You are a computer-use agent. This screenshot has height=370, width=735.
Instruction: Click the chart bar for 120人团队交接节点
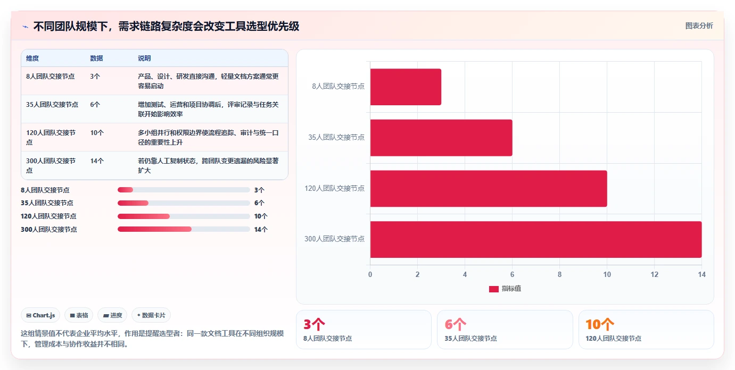pyautogui.click(x=489, y=188)
